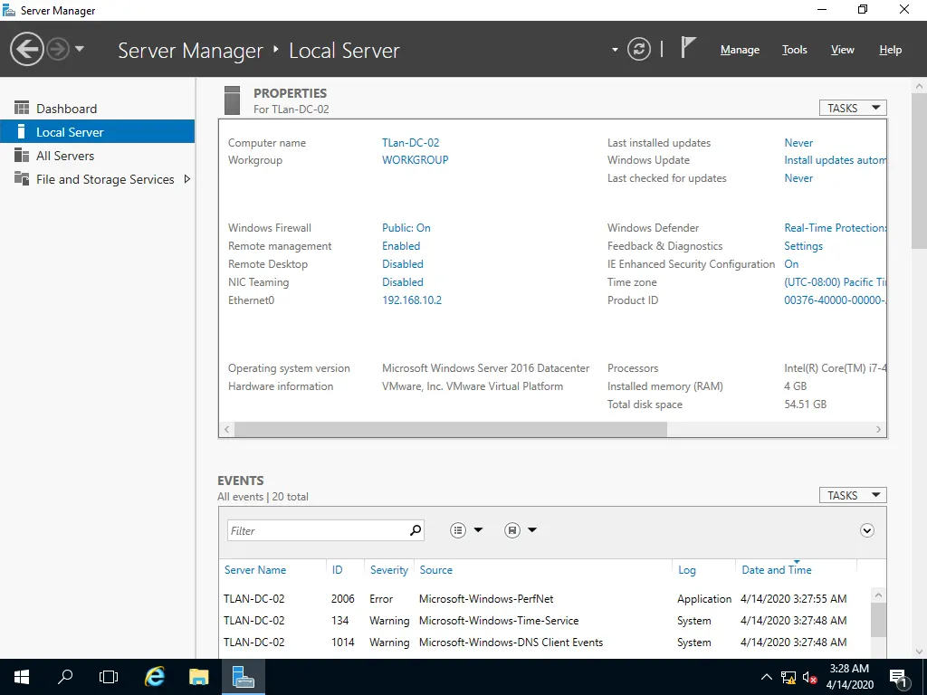The image size is (927, 695).
Task: Select the DNS Client Events warning
Action: [544, 643]
